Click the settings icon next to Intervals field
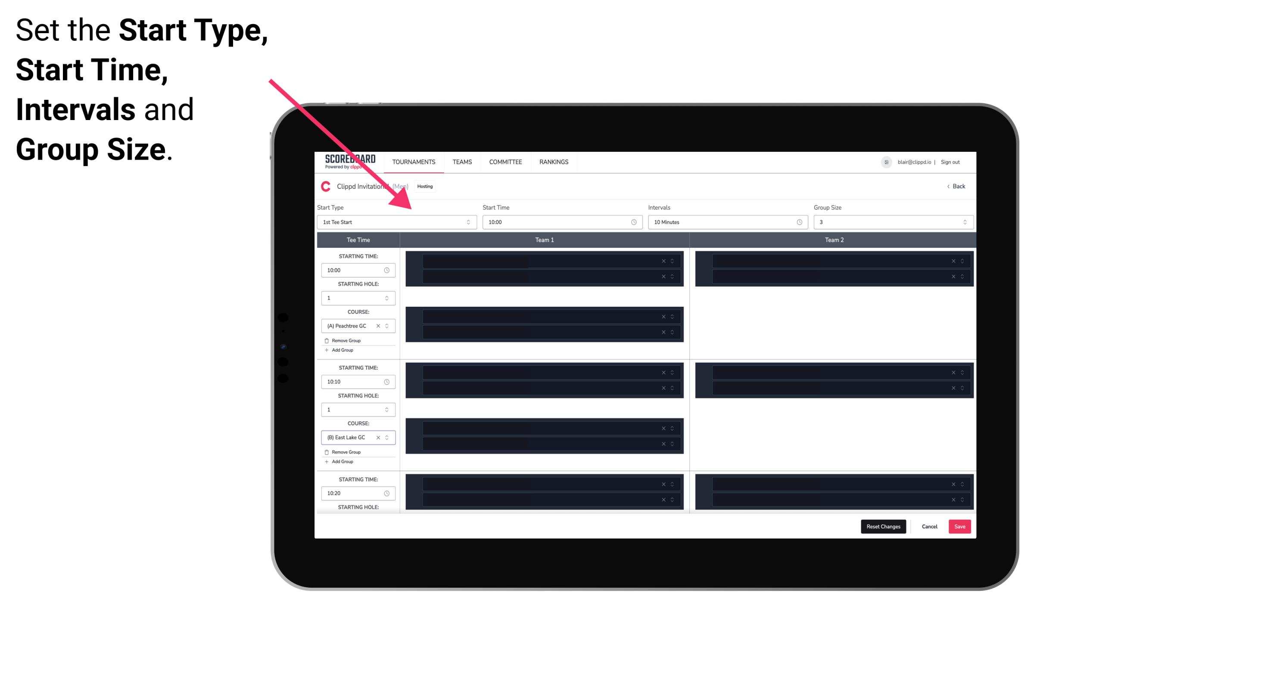1286x691 pixels. pos(798,222)
